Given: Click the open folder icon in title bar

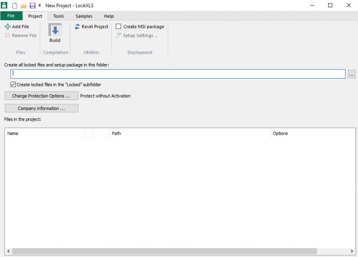Looking at the screenshot, I should click(24, 5).
